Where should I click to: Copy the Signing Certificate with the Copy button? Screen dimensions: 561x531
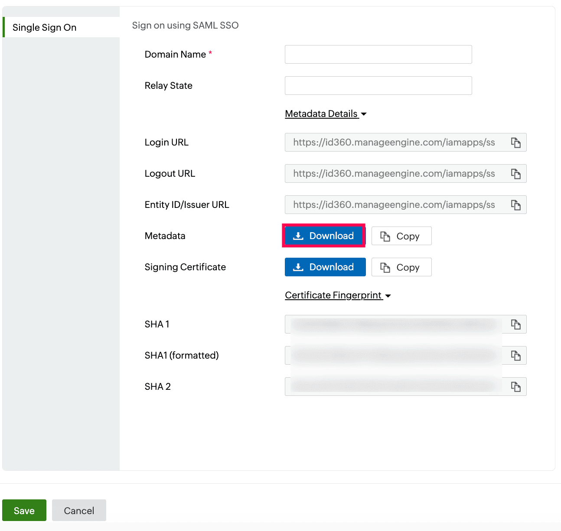pos(401,267)
